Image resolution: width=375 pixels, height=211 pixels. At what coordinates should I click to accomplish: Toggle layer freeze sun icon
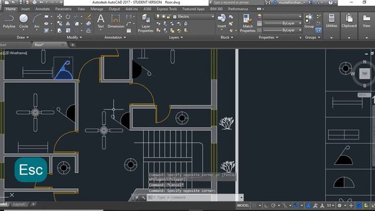click(x=163, y=16)
